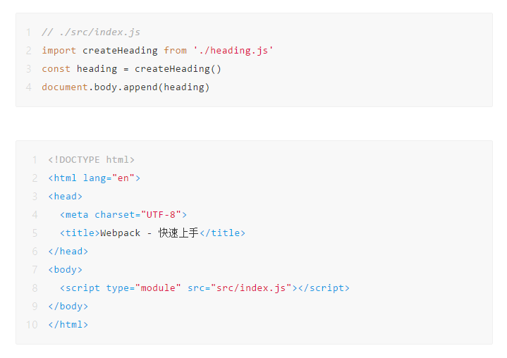
Task: Click the 'from' keyword
Action: click(x=175, y=51)
